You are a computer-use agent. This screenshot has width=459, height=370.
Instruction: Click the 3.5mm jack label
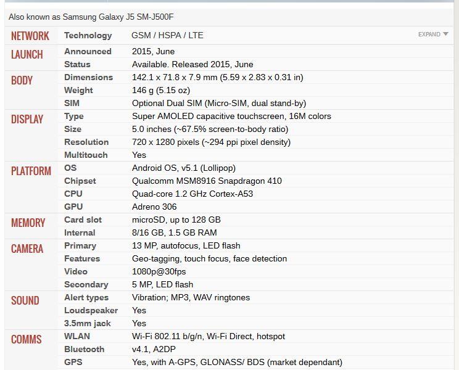pyautogui.click(x=88, y=324)
